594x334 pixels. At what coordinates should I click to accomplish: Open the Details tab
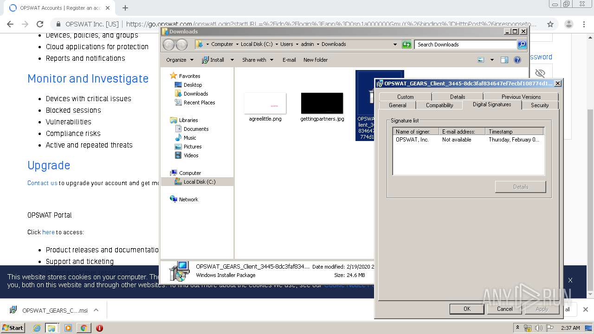click(458, 97)
